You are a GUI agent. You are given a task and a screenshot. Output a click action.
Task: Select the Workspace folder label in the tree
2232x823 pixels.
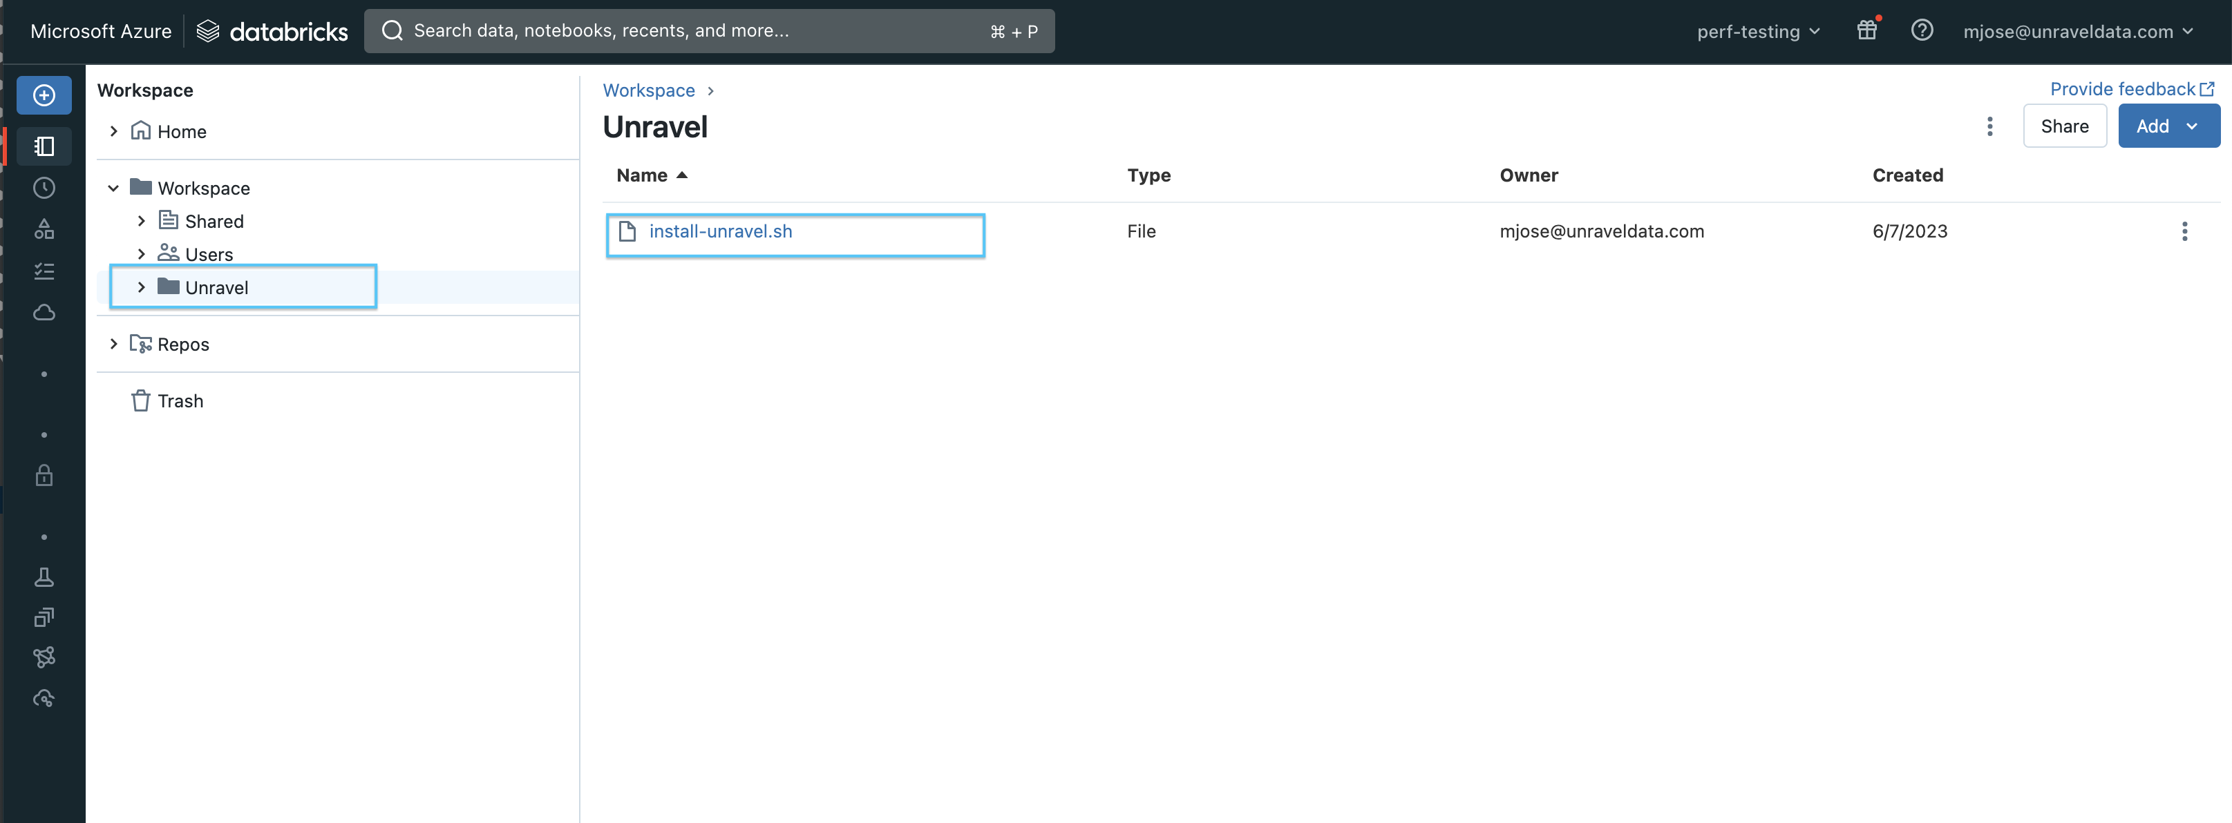204,188
